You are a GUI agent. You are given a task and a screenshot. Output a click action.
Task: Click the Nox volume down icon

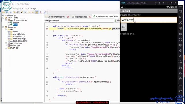[180, 51]
